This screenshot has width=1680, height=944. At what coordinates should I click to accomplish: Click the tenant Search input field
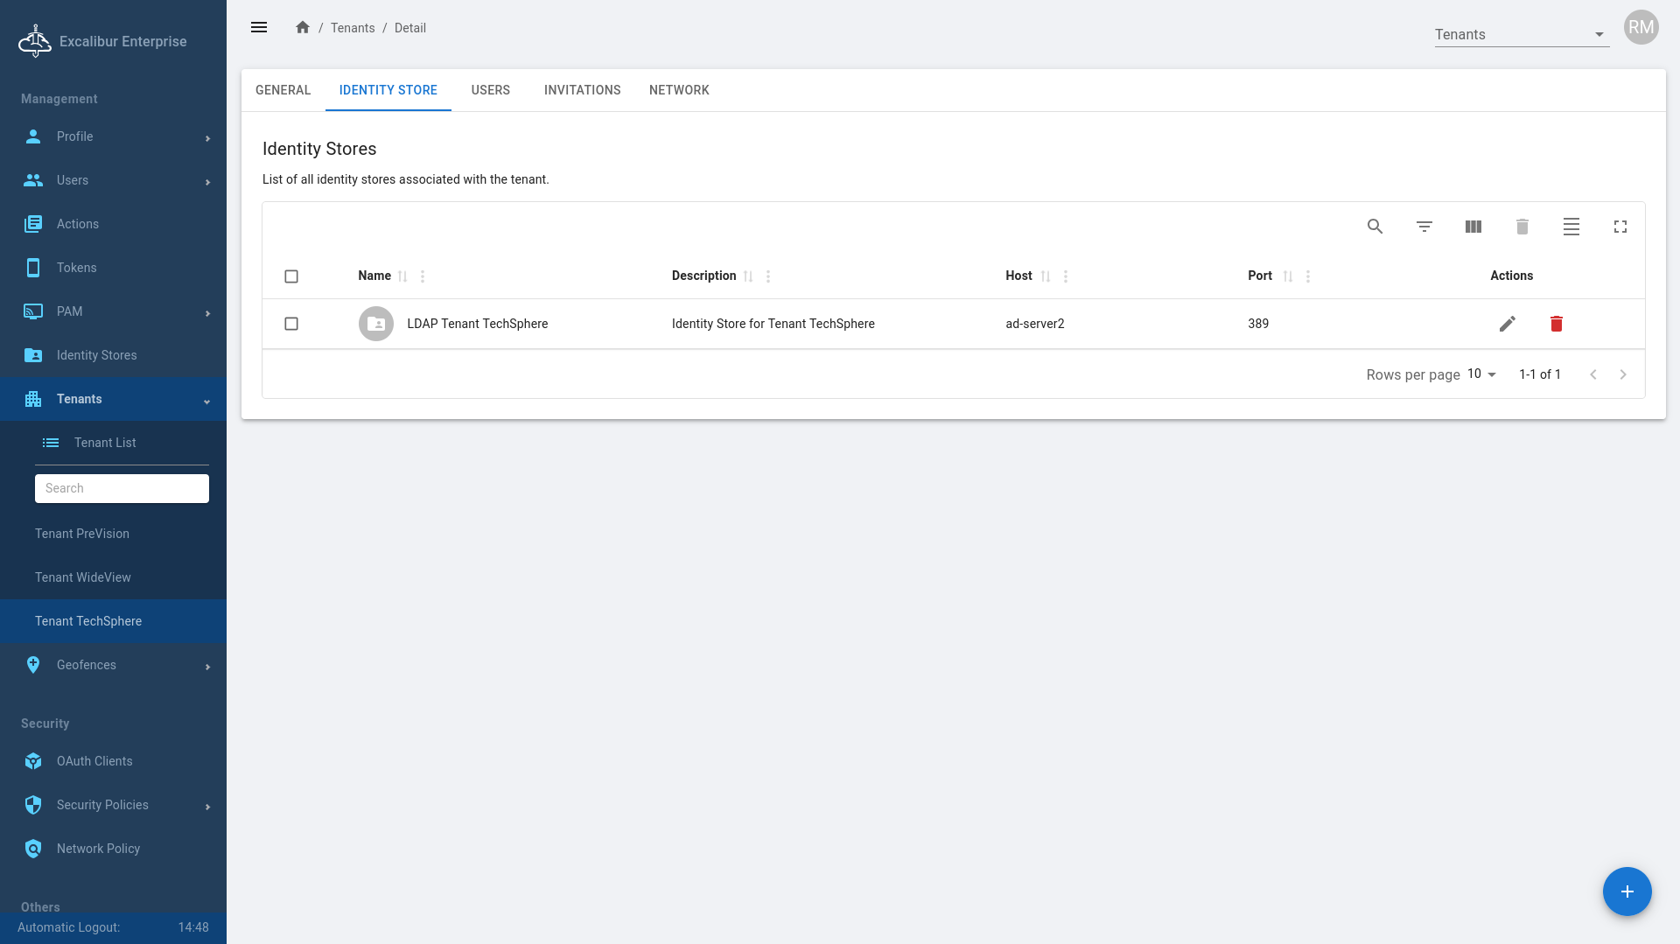[122, 488]
